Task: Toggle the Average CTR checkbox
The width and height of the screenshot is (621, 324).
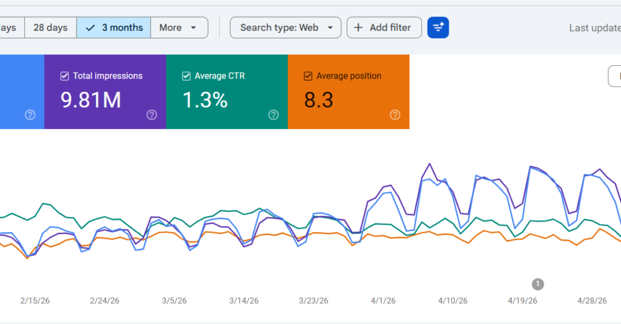Action: click(x=186, y=76)
